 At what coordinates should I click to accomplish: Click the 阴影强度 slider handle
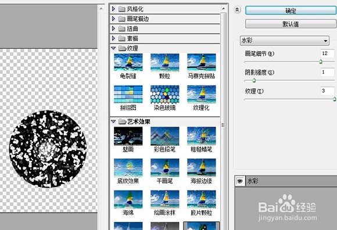pos(254,80)
